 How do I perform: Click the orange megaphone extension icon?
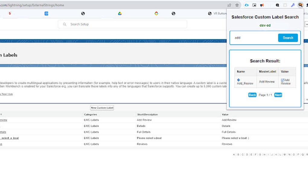point(262,5)
